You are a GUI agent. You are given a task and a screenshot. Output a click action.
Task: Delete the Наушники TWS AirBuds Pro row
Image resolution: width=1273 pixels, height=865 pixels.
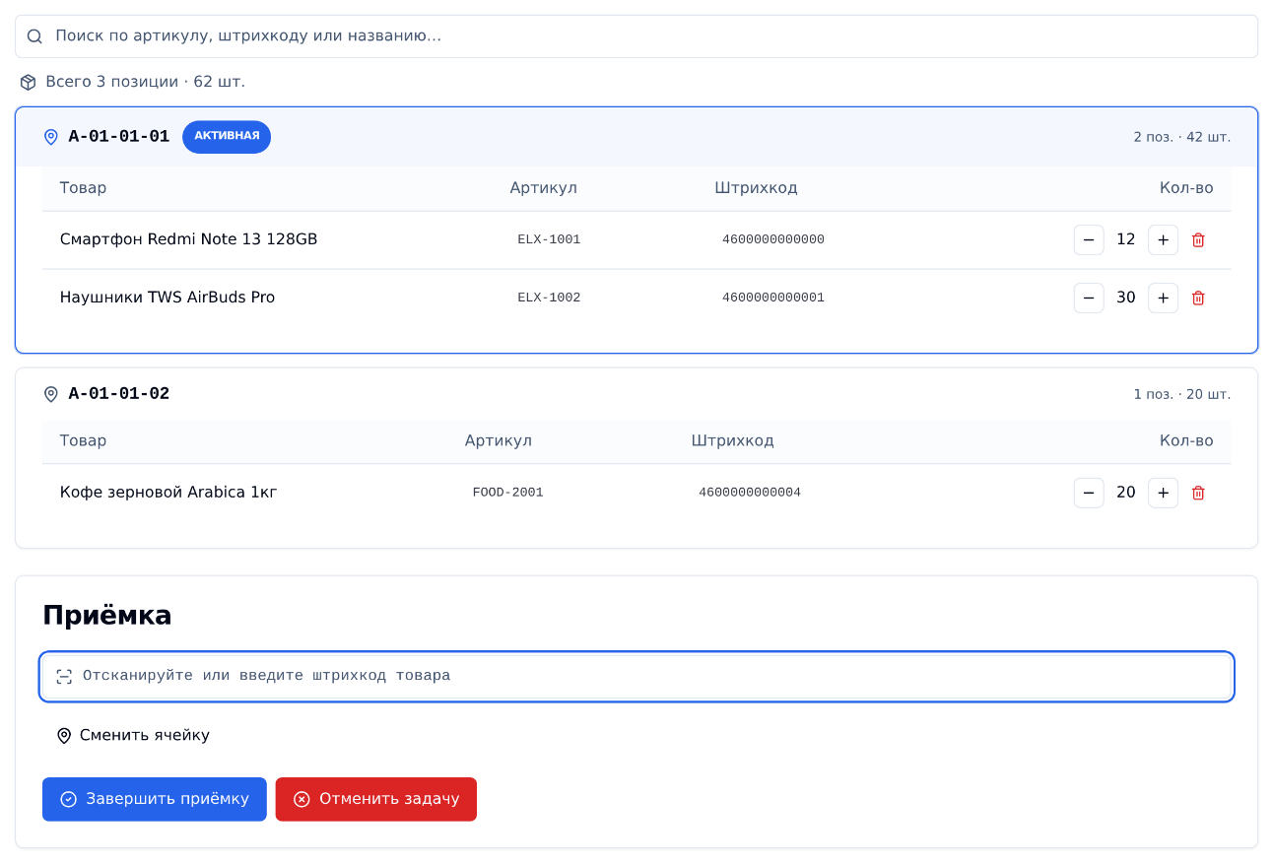tap(1198, 298)
